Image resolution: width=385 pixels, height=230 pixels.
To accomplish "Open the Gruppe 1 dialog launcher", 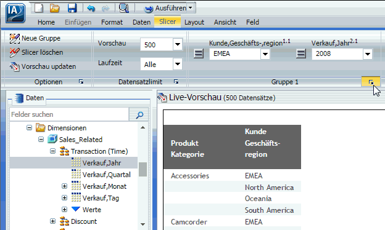I will [371, 82].
